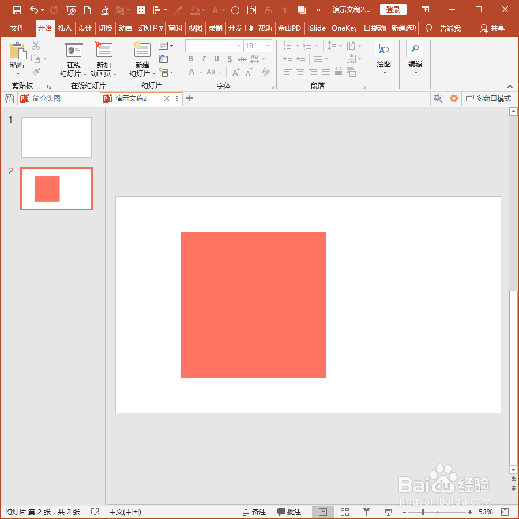The height and width of the screenshot is (519, 519).
Task: Open the font size dropdown showing 18
Action: (x=268, y=46)
